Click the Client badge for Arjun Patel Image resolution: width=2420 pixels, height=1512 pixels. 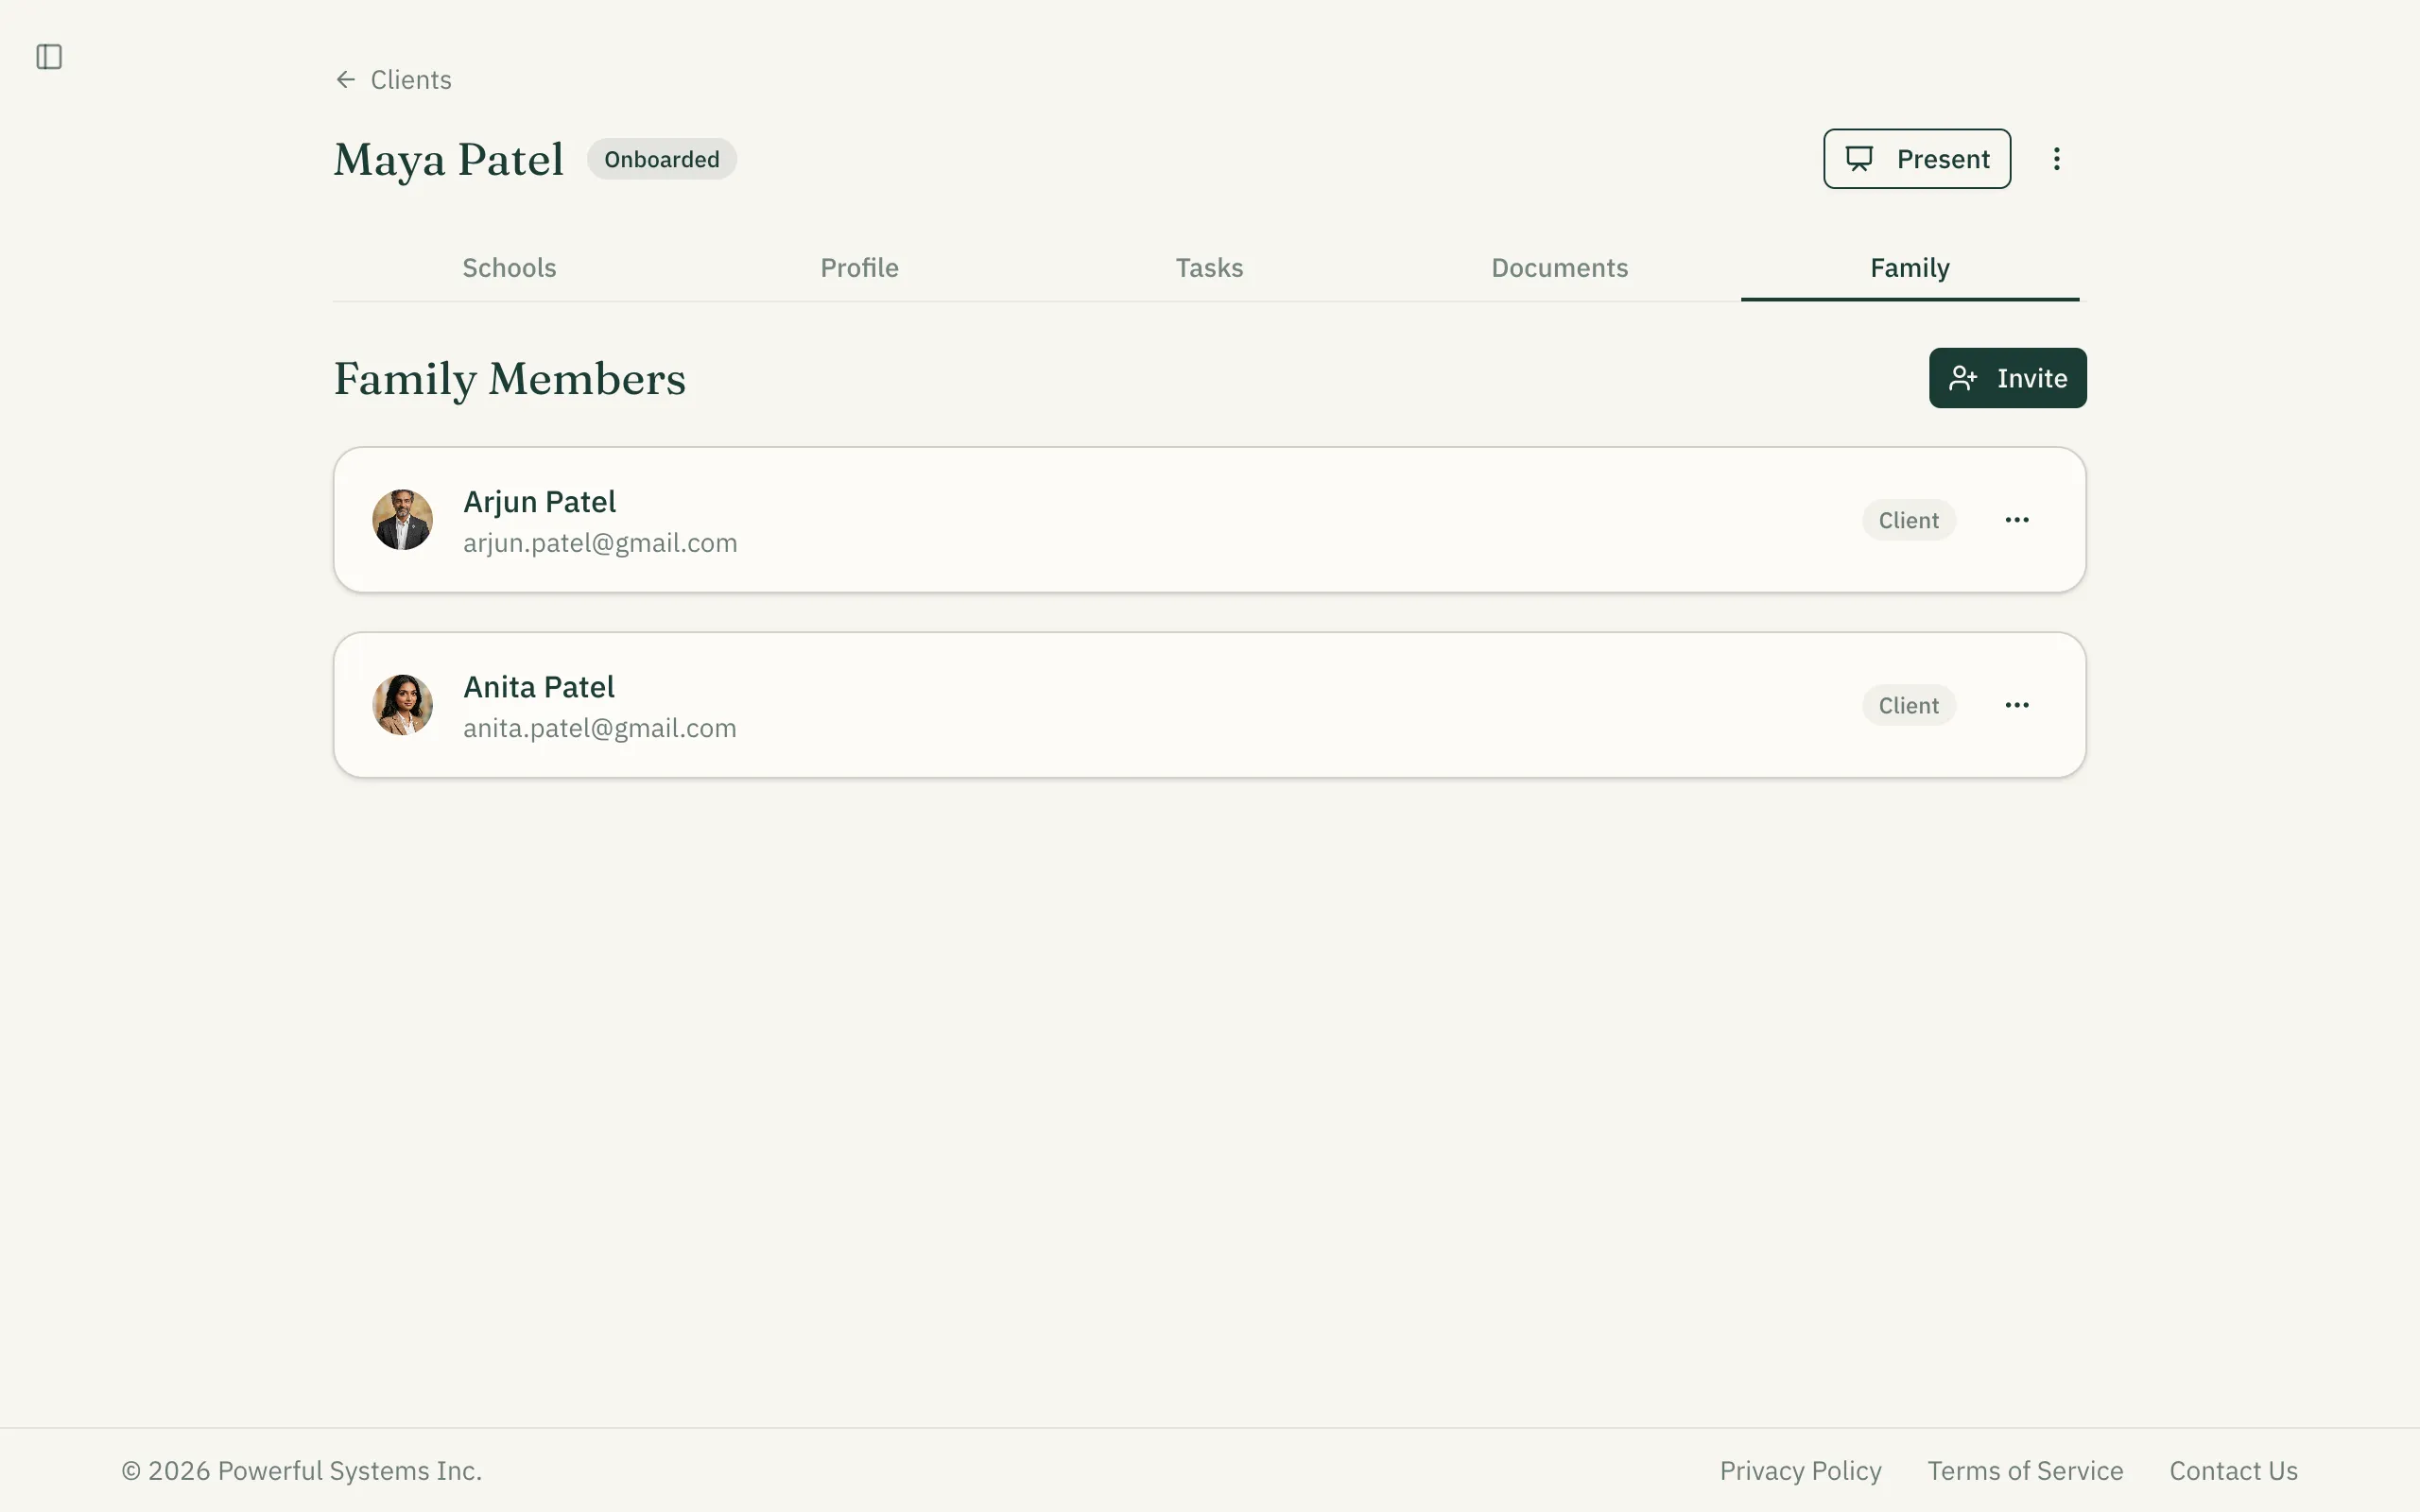(1908, 520)
